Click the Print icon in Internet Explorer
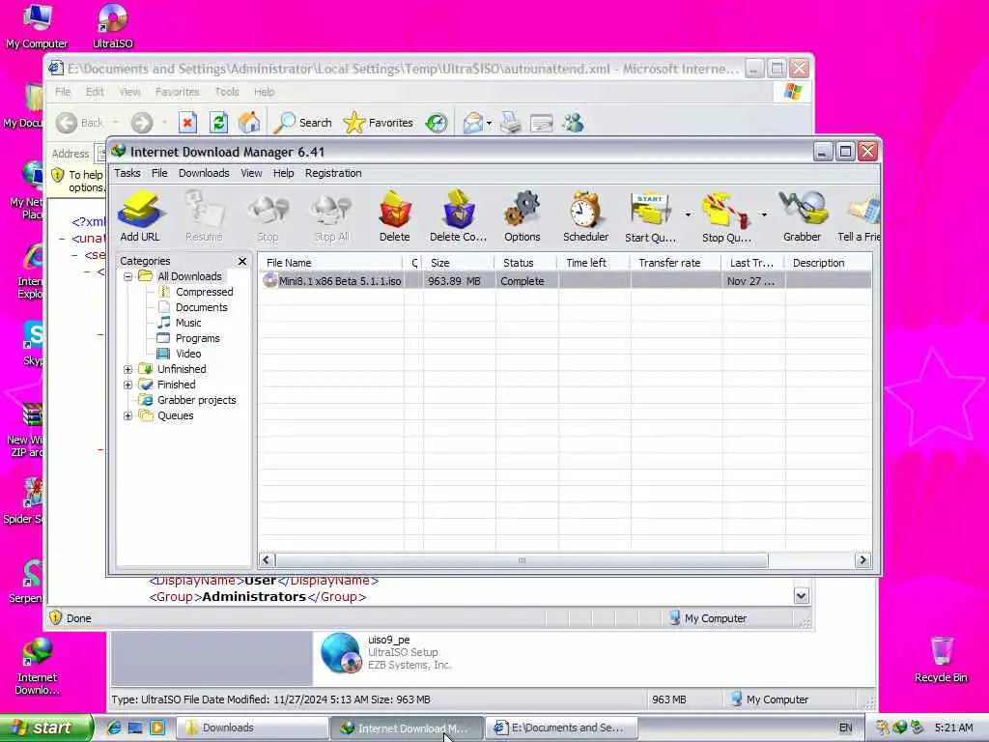 click(x=511, y=123)
